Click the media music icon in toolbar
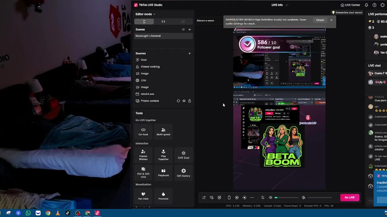This screenshot has height=217, width=387. (212, 198)
